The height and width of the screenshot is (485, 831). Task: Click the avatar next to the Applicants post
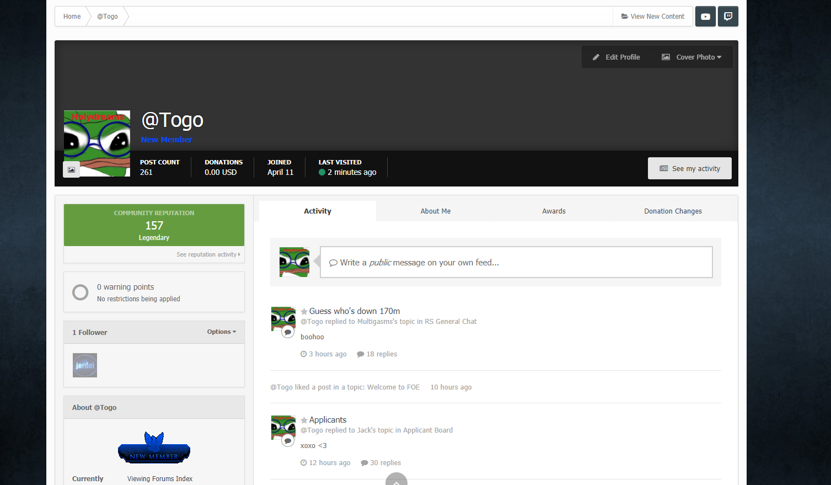pos(283,428)
